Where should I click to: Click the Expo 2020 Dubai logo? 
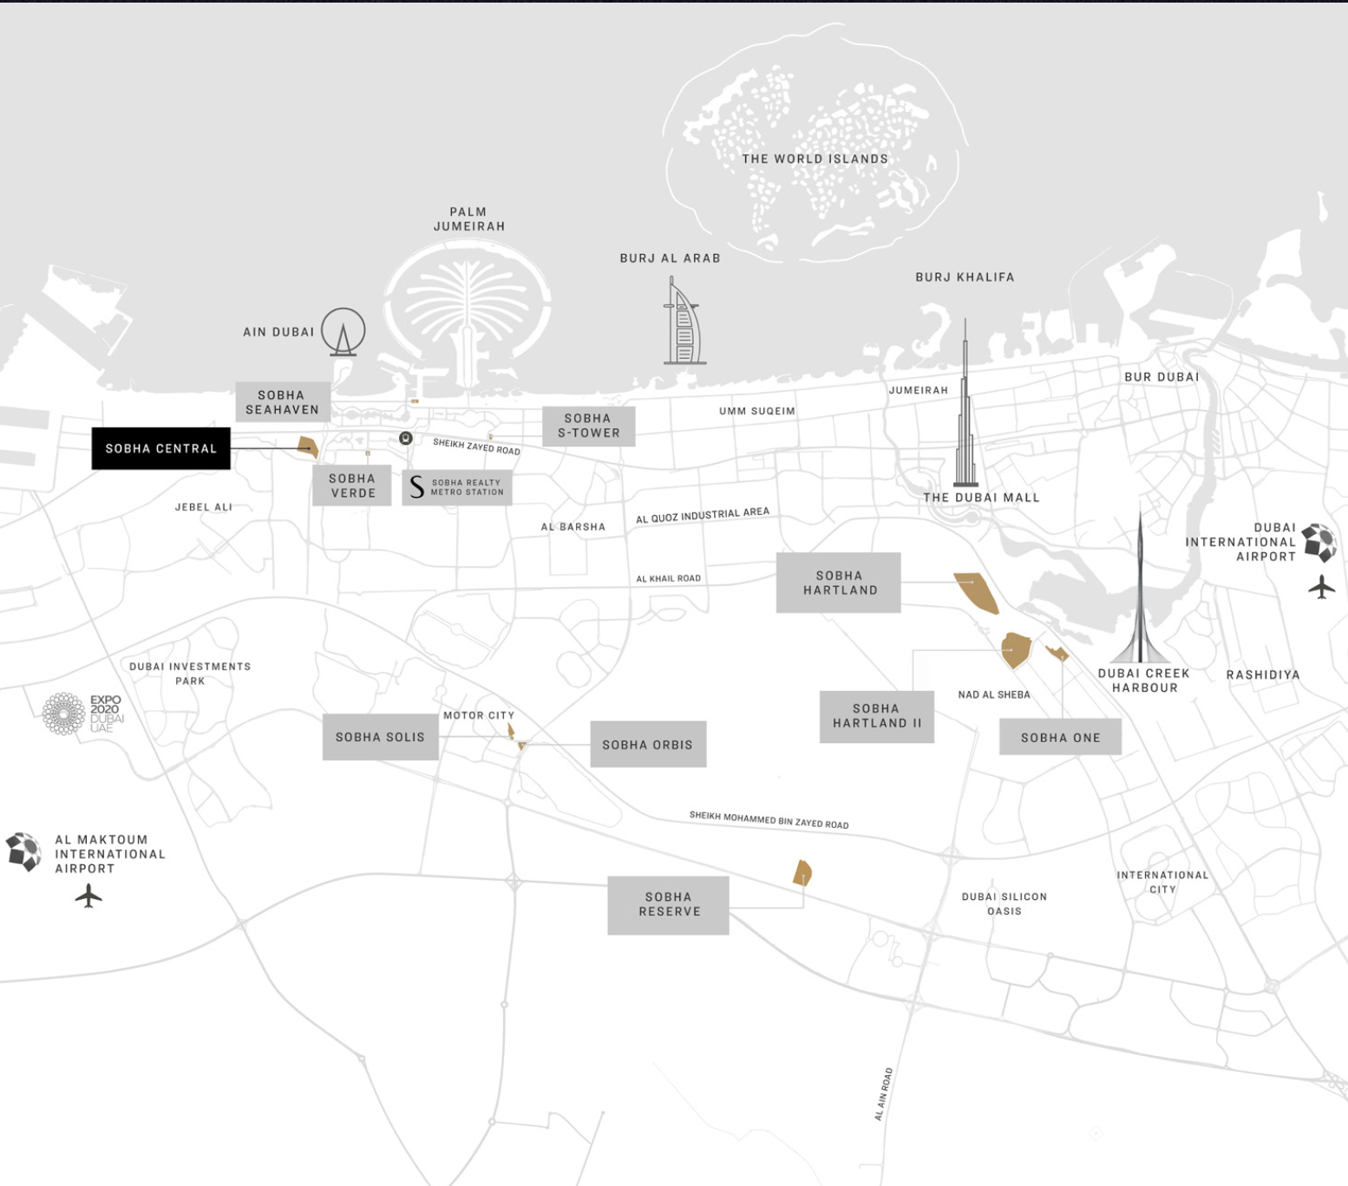click(x=83, y=714)
